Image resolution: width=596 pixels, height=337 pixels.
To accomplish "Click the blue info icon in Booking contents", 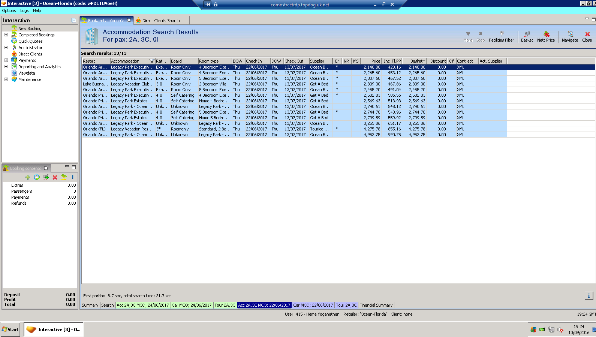I will point(73,177).
